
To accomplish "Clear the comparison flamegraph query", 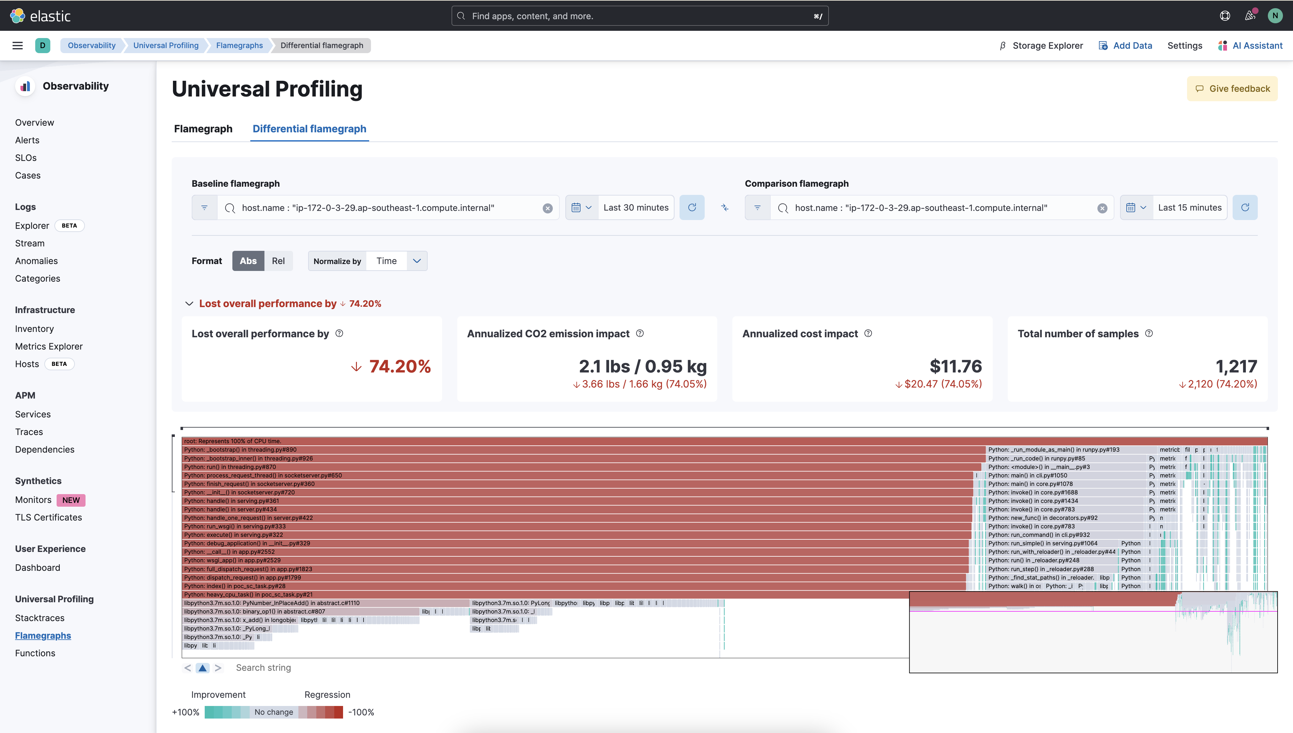I will pos(1102,208).
